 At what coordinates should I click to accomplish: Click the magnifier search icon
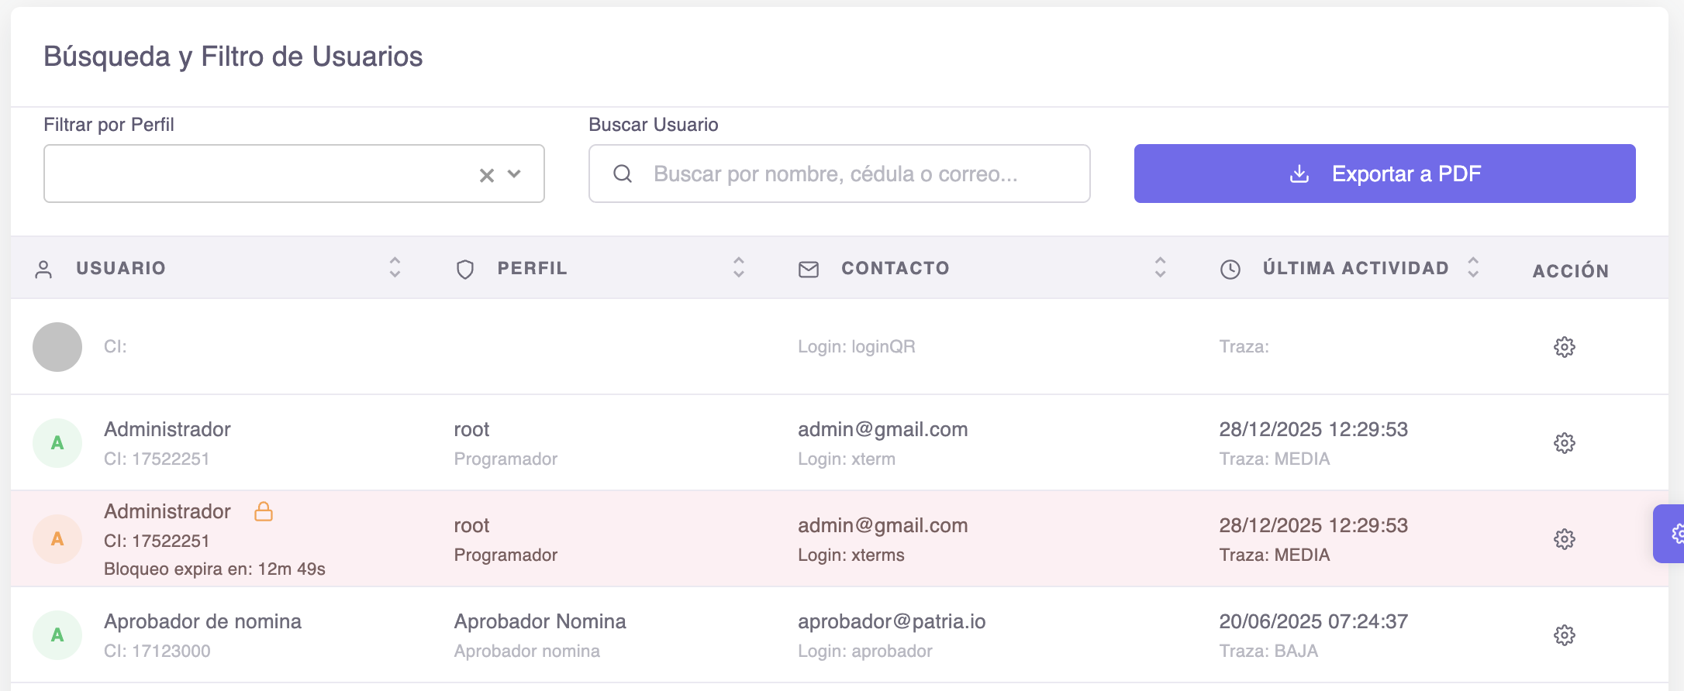click(x=623, y=174)
